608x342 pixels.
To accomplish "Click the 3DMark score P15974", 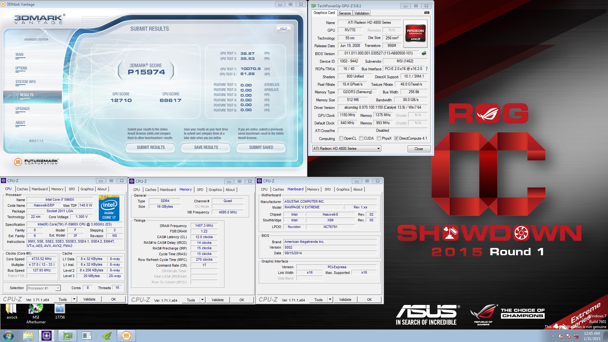I will pos(146,72).
